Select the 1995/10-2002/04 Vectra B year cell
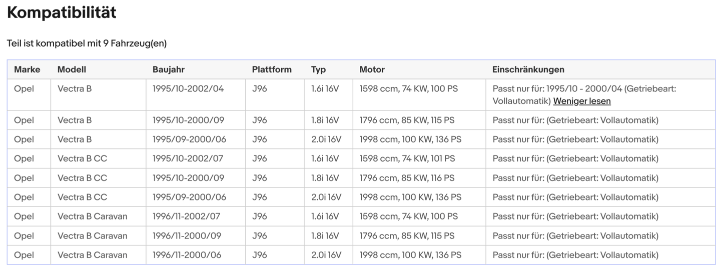The image size is (723, 269). (x=188, y=89)
